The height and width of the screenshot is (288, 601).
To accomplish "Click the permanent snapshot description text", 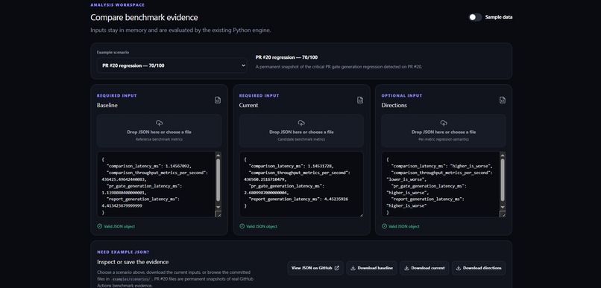I will click(339, 66).
